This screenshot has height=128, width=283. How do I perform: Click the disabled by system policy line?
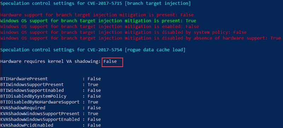(x=123, y=32)
